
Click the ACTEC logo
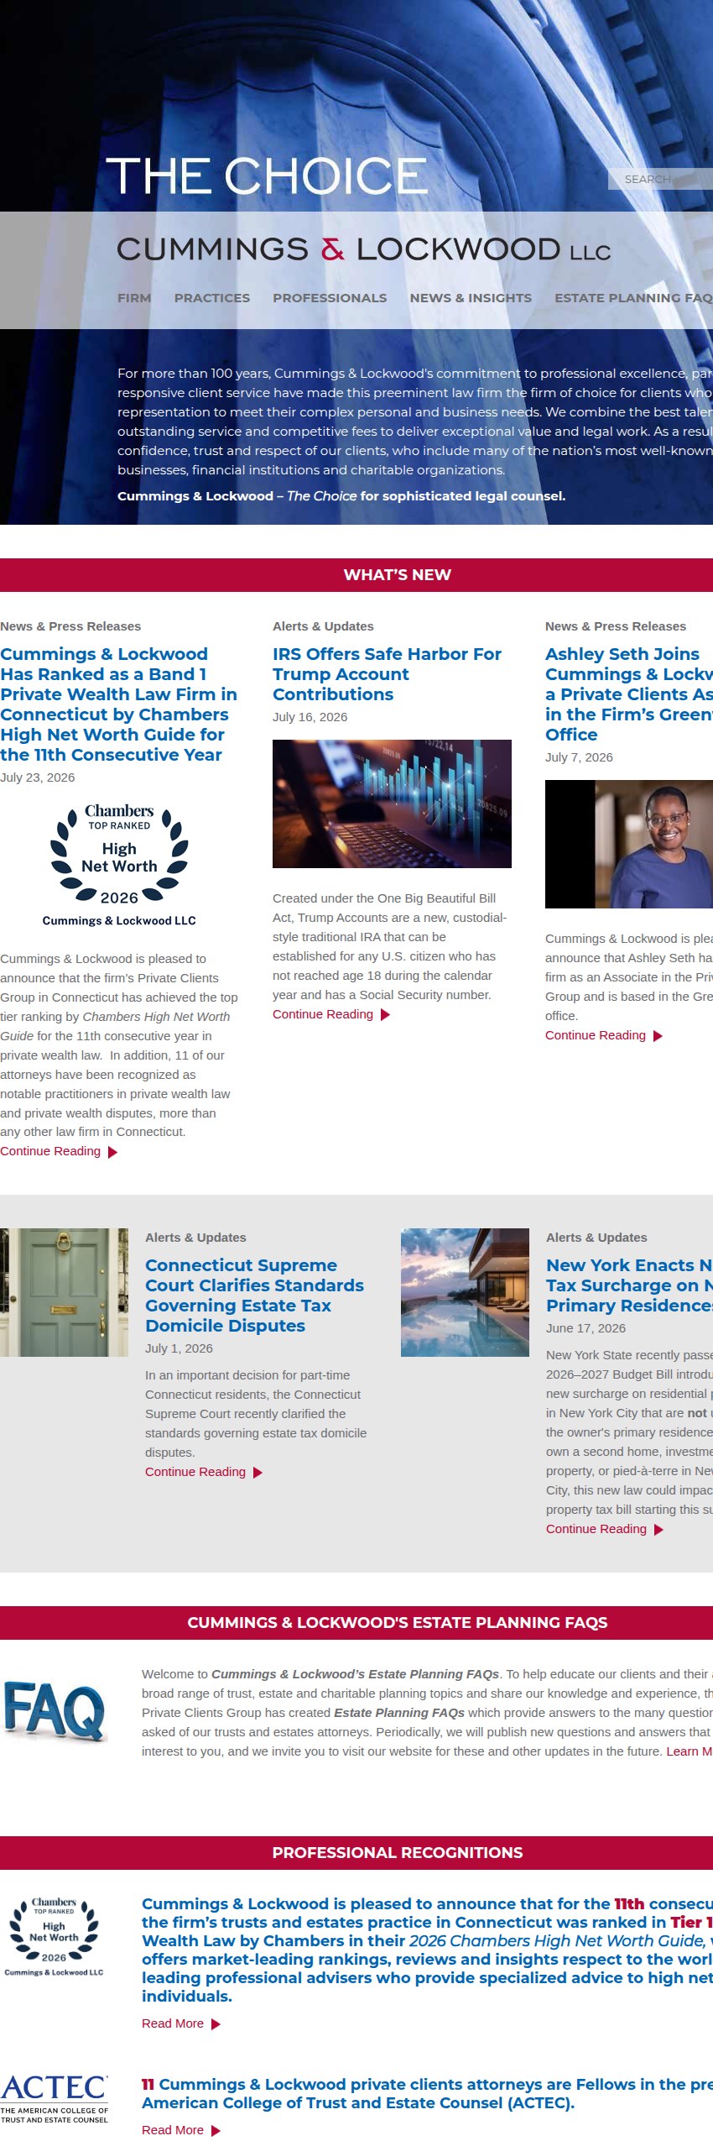55,2097
